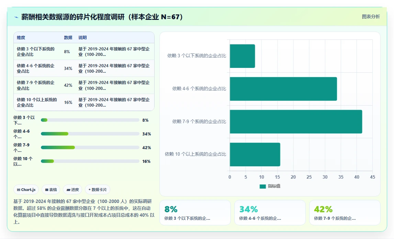Click the 说明 text in the 8% table row
The width and height of the screenshot is (394, 239).
114,52
